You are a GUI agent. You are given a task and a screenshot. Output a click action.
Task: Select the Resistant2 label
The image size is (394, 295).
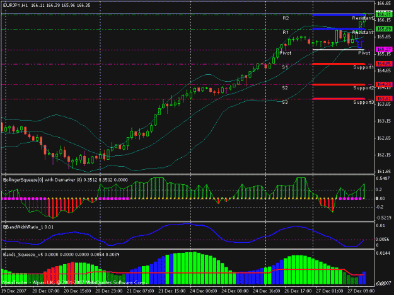point(363,18)
